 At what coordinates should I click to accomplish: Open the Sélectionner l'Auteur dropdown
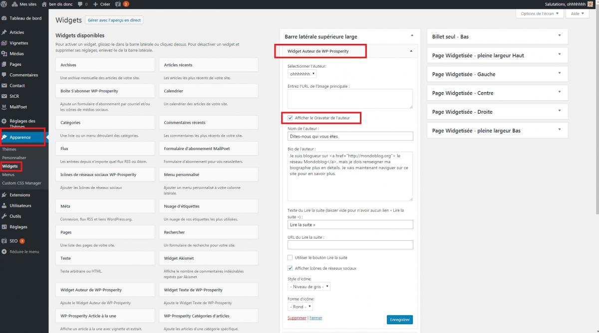pos(302,74)
